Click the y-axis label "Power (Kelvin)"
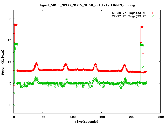The width and height of the screenshot is (166, 124). coord(3,62)
